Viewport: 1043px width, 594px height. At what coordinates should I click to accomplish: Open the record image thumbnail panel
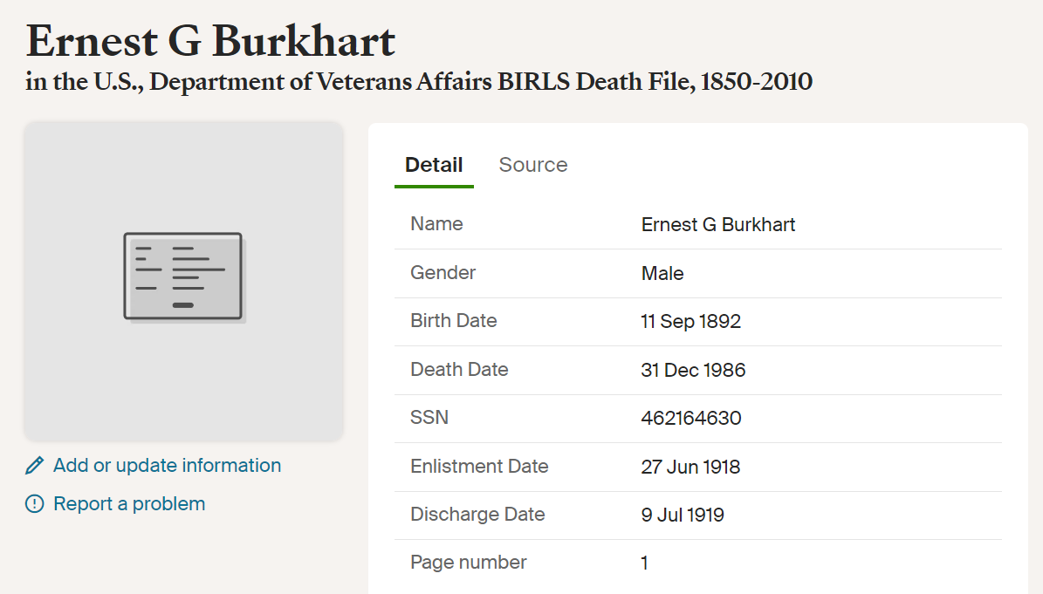pyautogui.click(x=183, y=281)
